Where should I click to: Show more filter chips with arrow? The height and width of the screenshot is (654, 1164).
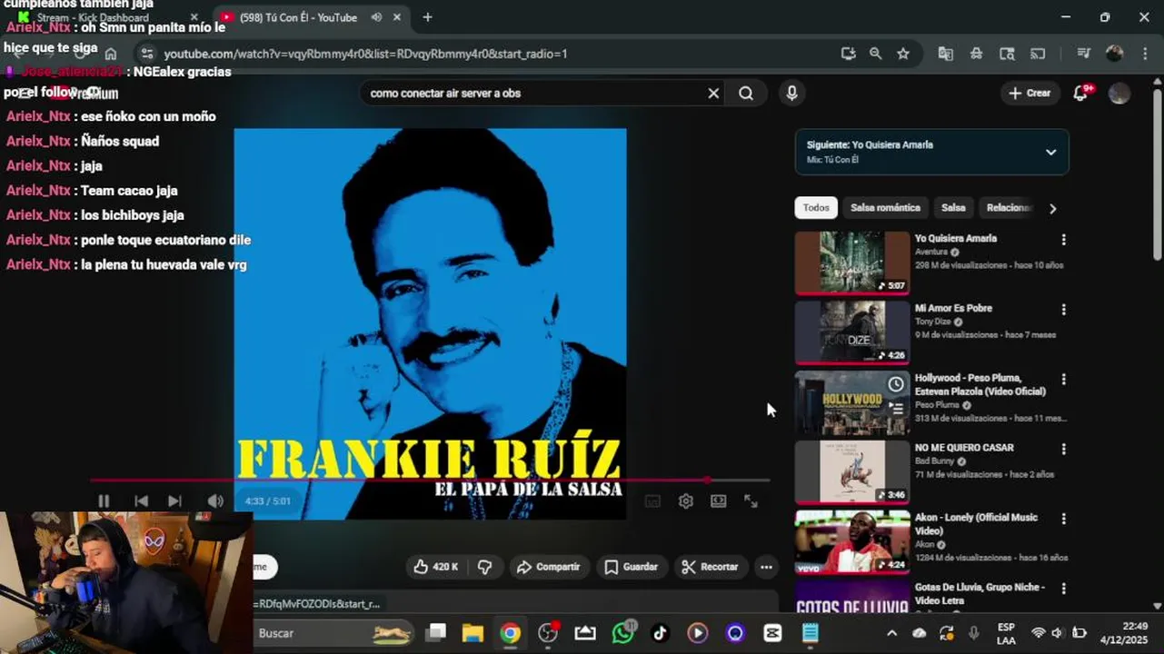click(x=1052, y=208)
